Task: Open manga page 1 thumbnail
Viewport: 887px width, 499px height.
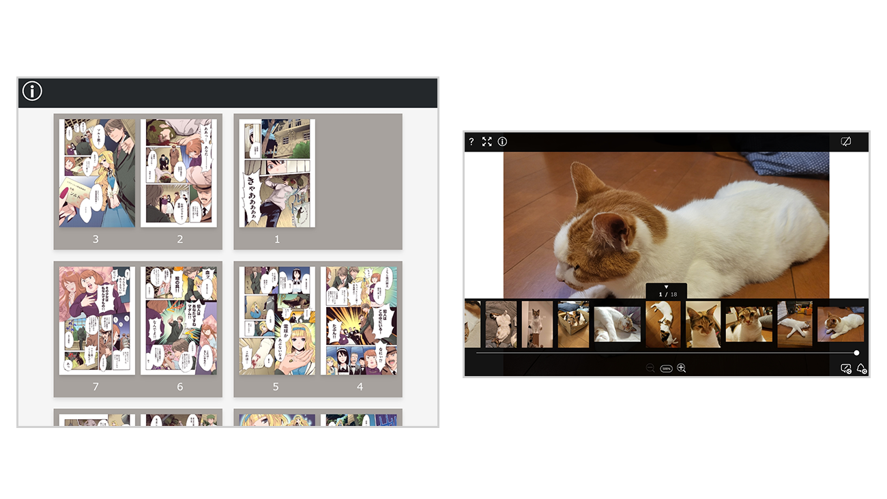Action: (x=277, y=173)
